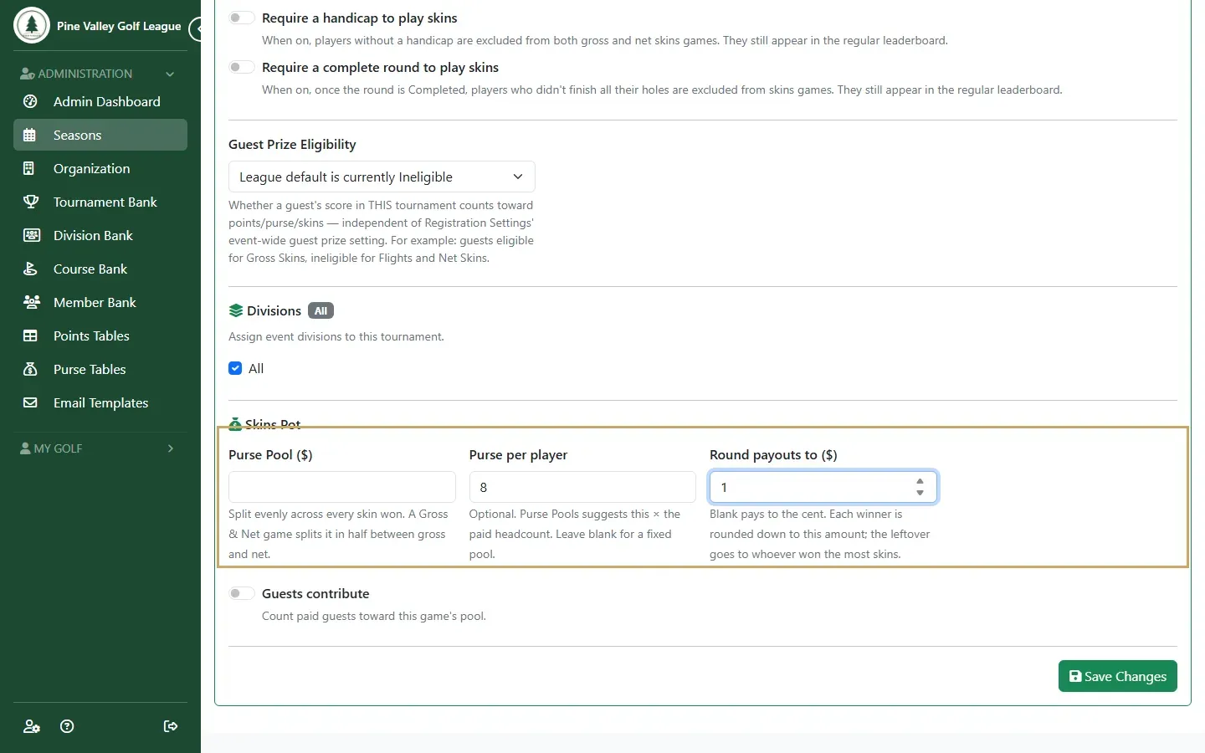The width and height of the screenshot is (1205, 753).
Task: Click the Purse Tables money bag icon
Action: pyautogui.click(x=30, y=369)
